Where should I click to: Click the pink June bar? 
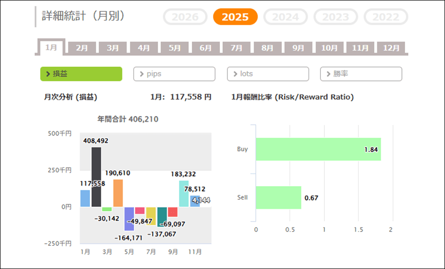[x=139, y=211]
